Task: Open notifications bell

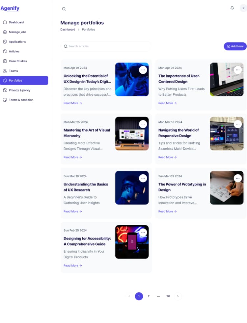Action: coord(232,8)
